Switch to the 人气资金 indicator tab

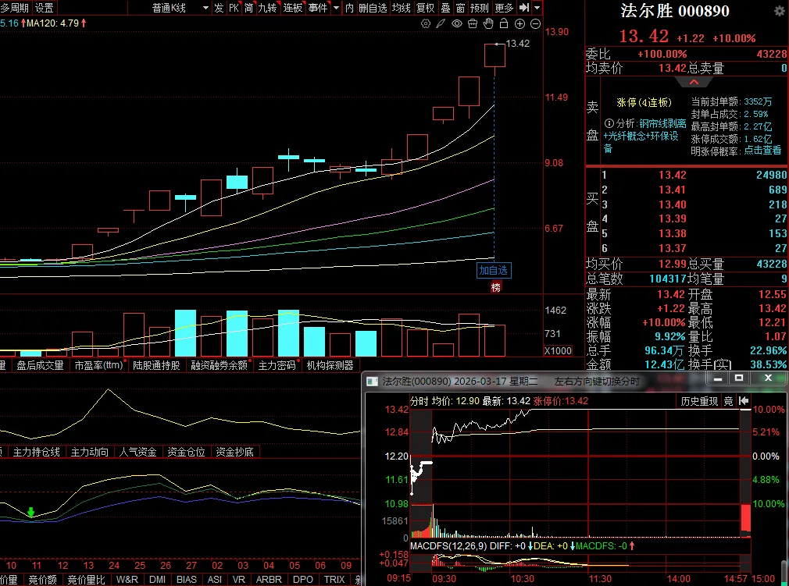(x=137, y=452)
